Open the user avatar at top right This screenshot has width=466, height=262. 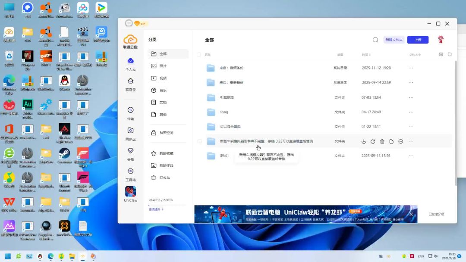[441, 40]
